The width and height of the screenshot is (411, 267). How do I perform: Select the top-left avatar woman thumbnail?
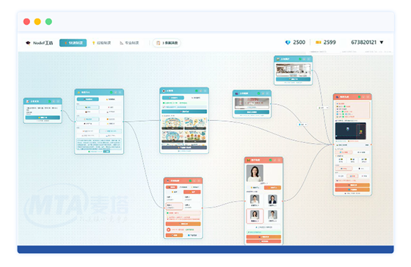[255, 200]
